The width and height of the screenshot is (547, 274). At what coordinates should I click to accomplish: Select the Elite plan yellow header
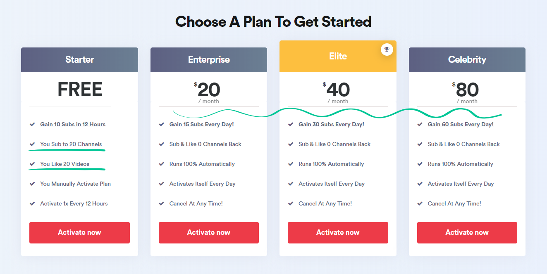pos(338,57)
